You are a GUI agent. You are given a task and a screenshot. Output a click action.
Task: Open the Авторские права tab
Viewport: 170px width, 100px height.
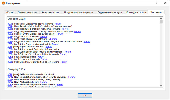click(50, 12)
